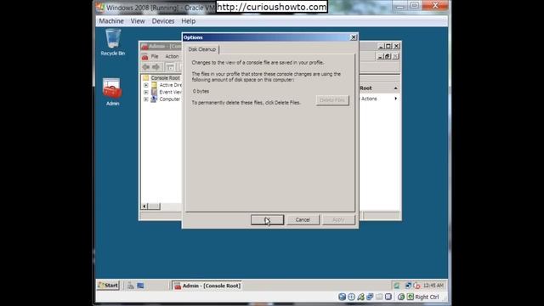Viewport: 544px width, 306px height.
Task: Click the MMC console icon beside File menu
Action: point(144,56)
